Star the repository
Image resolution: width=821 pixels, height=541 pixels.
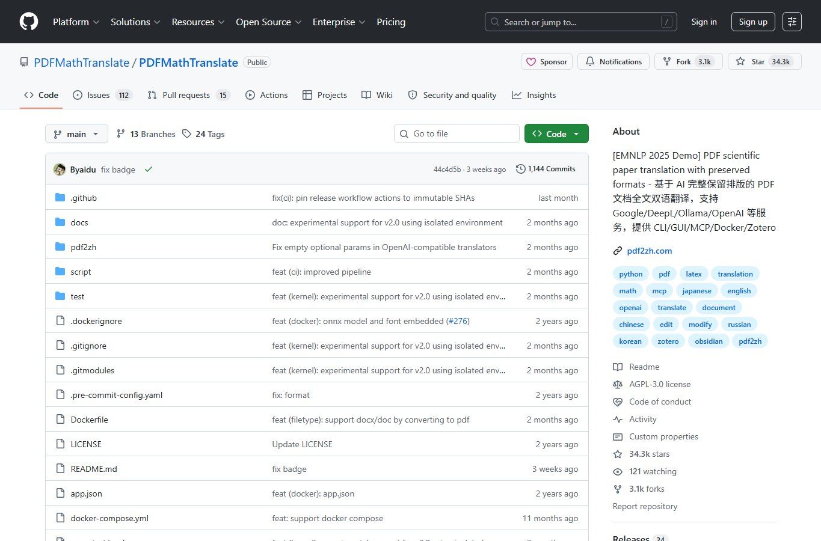coord(765,61)
